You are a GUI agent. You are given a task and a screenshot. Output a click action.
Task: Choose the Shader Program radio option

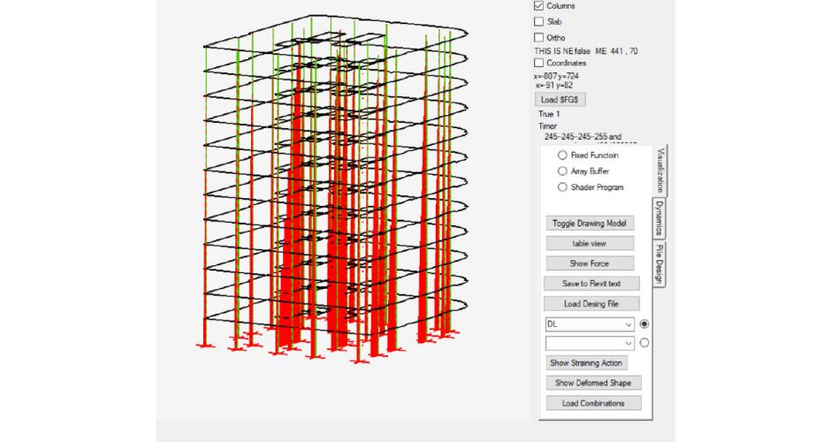pos(562,187)
